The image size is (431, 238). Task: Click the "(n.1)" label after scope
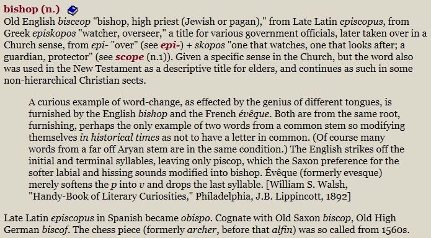(156, 57)
